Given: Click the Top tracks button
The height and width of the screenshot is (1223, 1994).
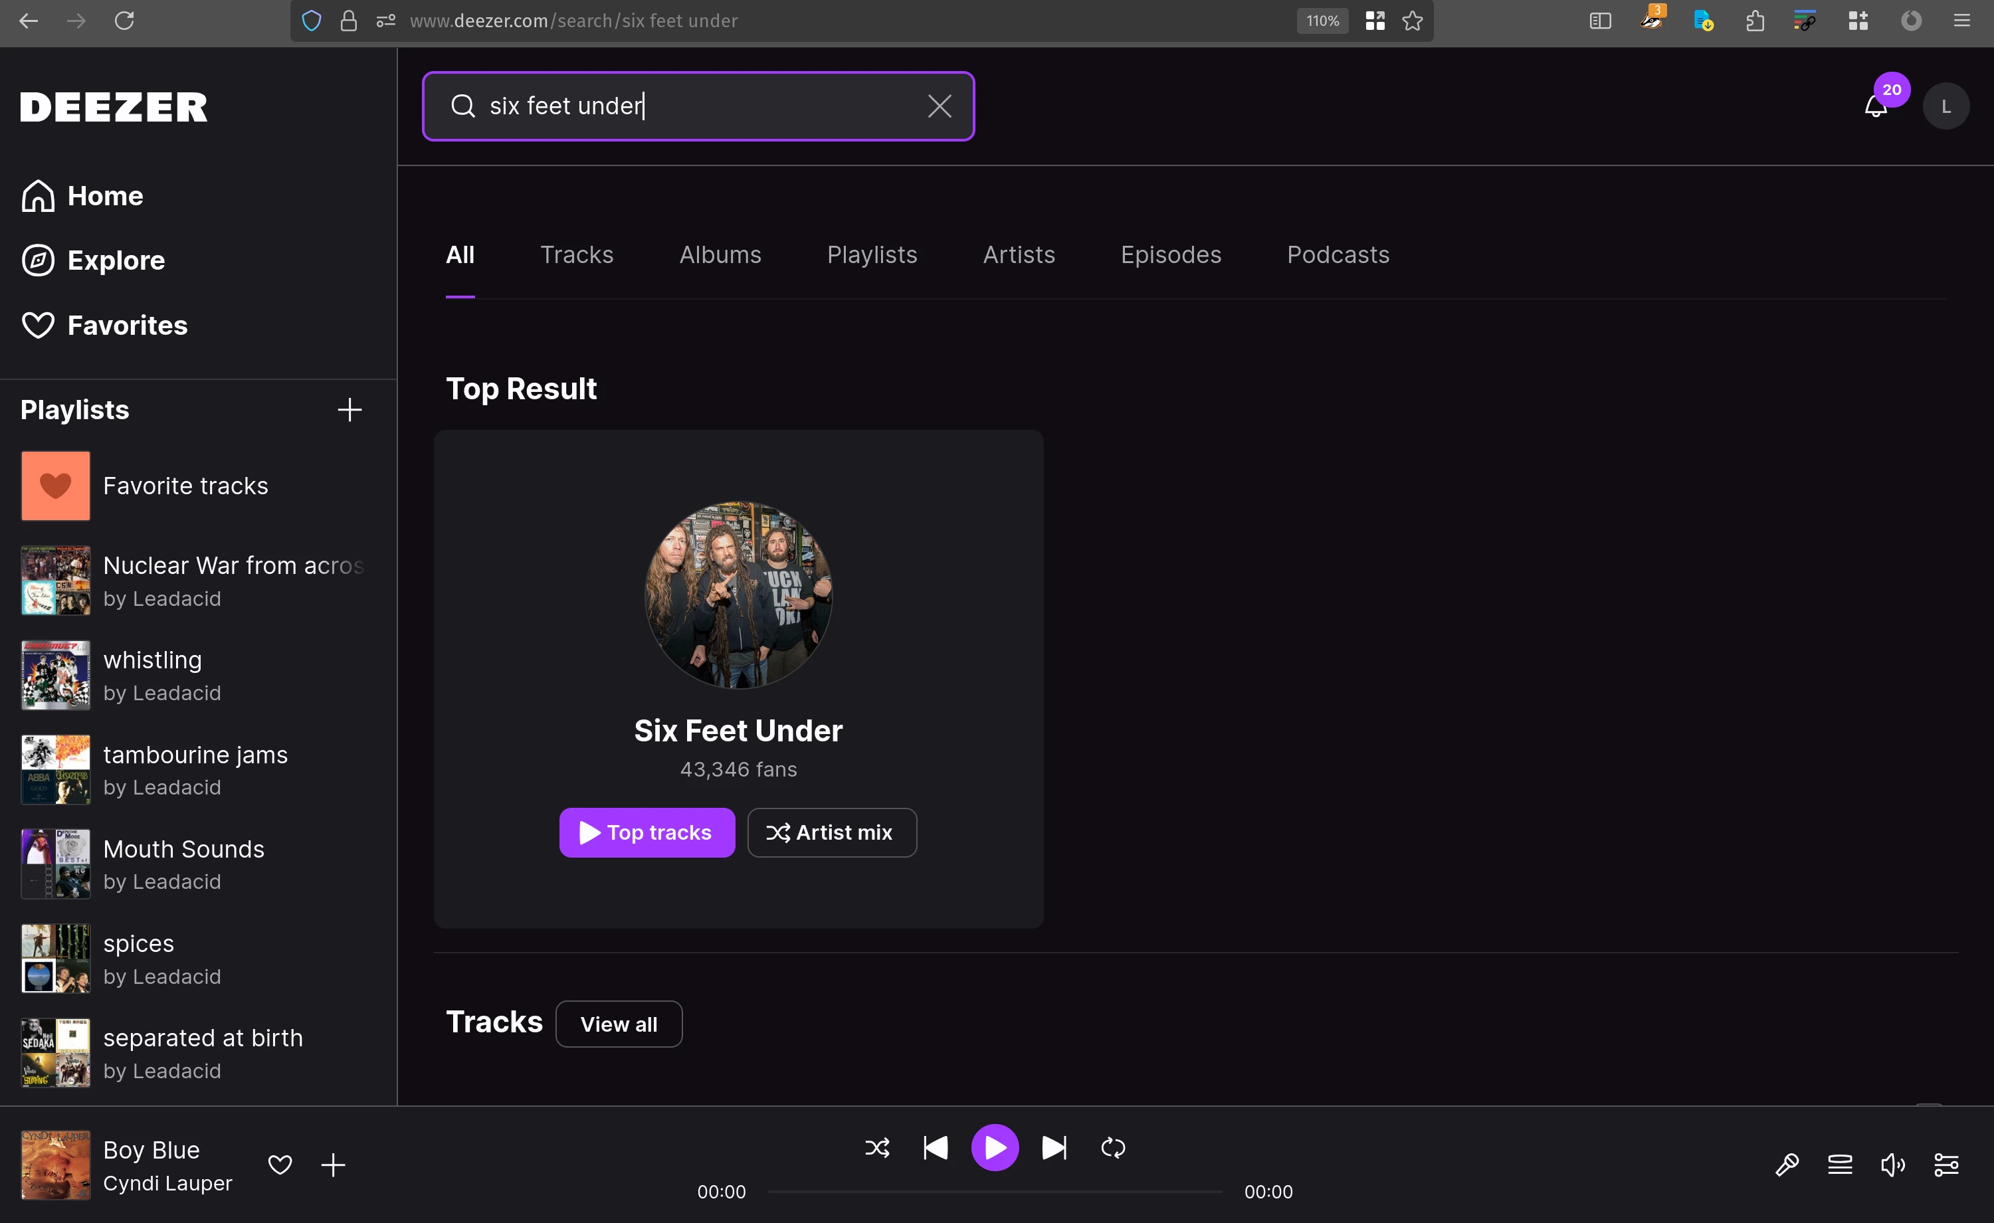Looking at the screenshot, I should click(647, 832).
